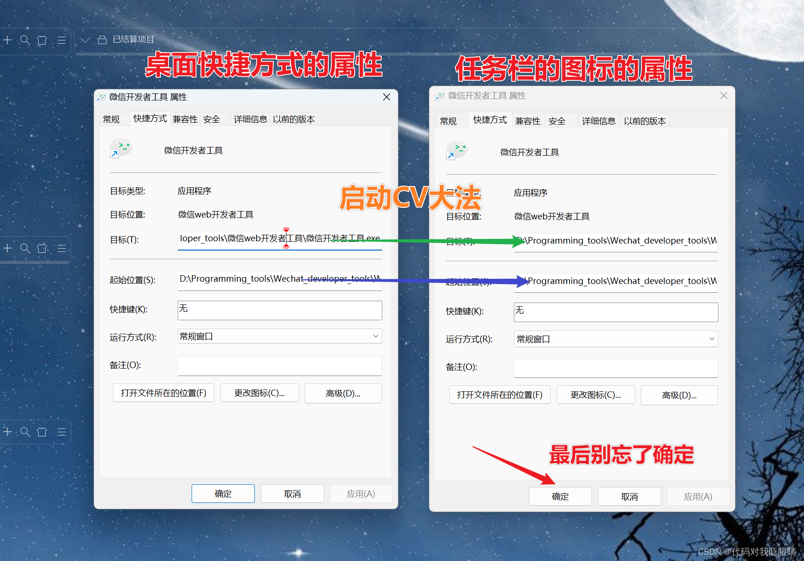Click 高级(D)... in right dialog
This screenshot has width=804, height=561.
(x=679, y=395)
